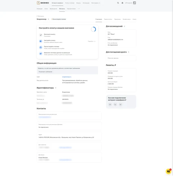
Task: Click the 'Настройте оплату' step icon
Action: 41,41
